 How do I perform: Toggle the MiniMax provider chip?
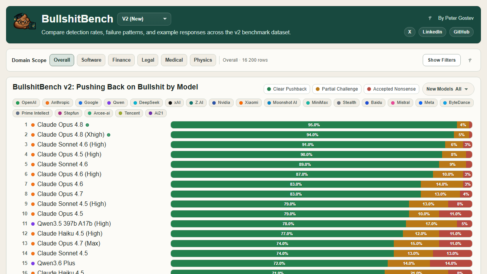pyautogui.click(x=317, y=103)
